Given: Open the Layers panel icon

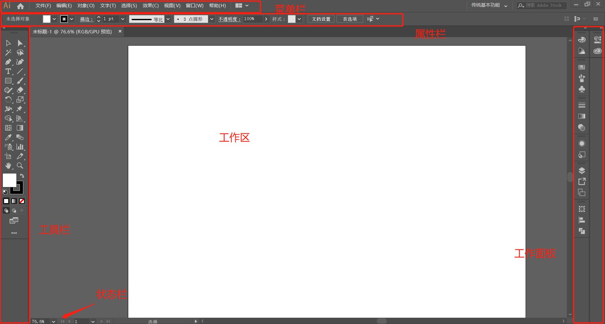Looking at the screenshot, I should (x=582, y=171).
